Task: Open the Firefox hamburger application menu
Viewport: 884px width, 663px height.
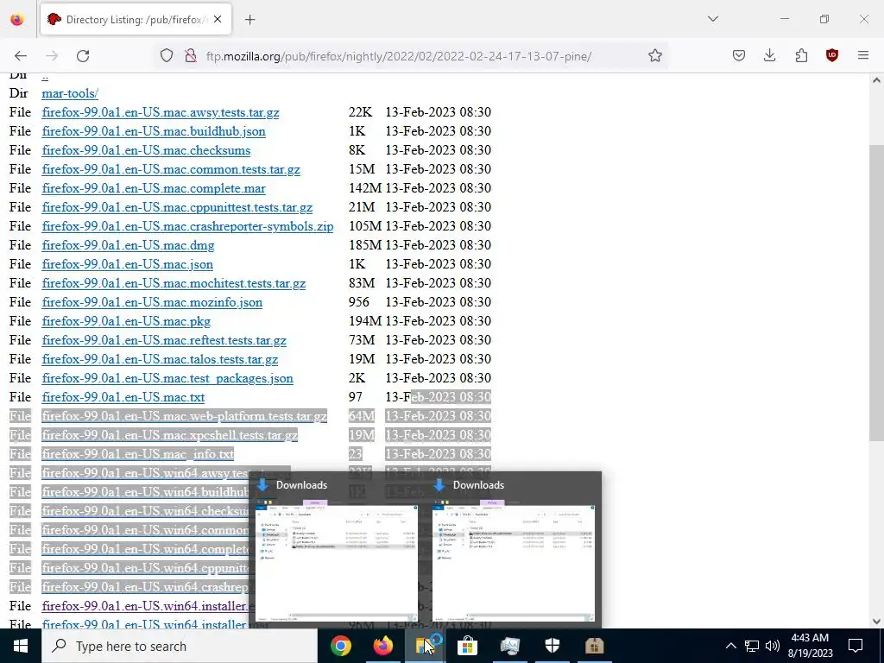Action: pos(863,55)
